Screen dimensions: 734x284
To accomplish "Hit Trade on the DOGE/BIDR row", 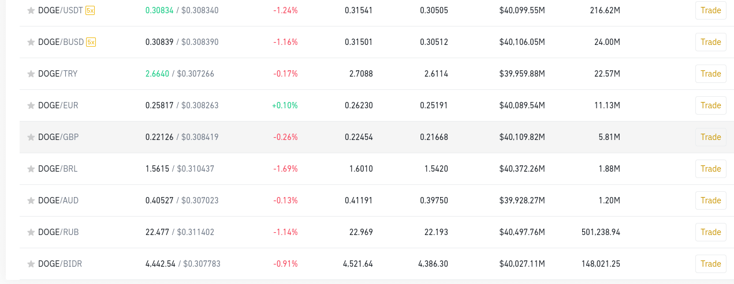I will point(710,264).
